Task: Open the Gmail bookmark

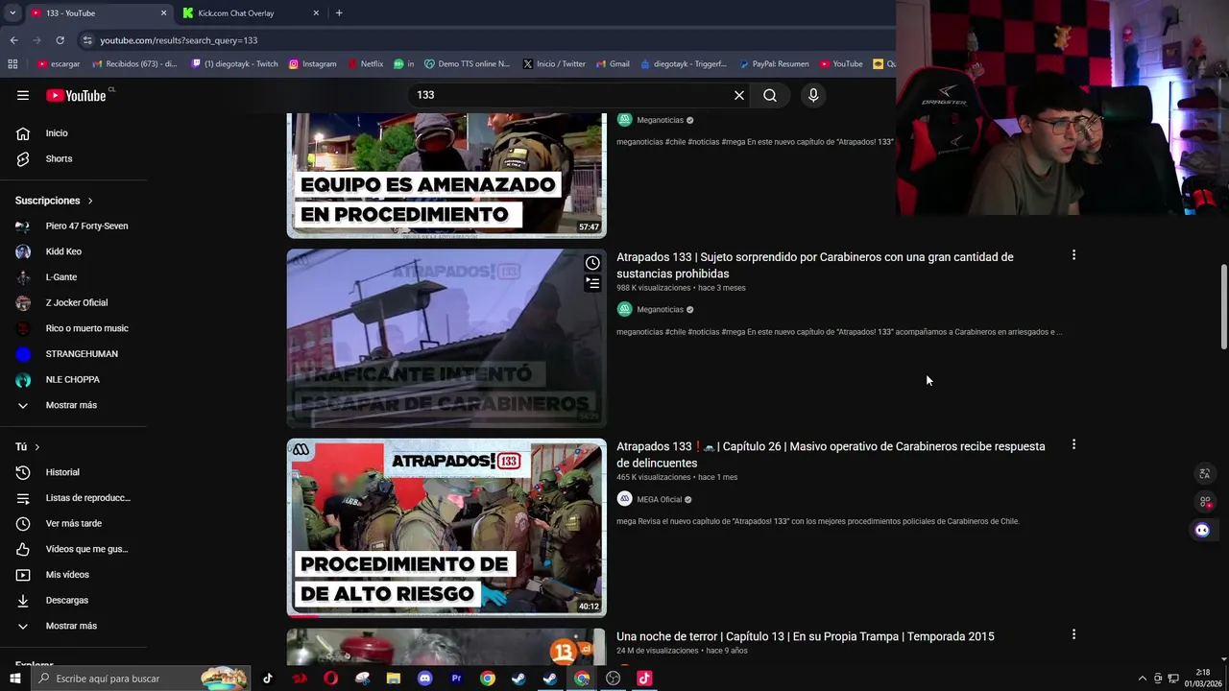Action: (x=613, y=64)
